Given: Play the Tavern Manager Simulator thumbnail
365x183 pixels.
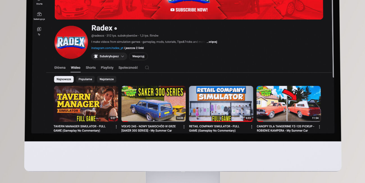Looking at the screenshot, I should [x=86, y=104].
